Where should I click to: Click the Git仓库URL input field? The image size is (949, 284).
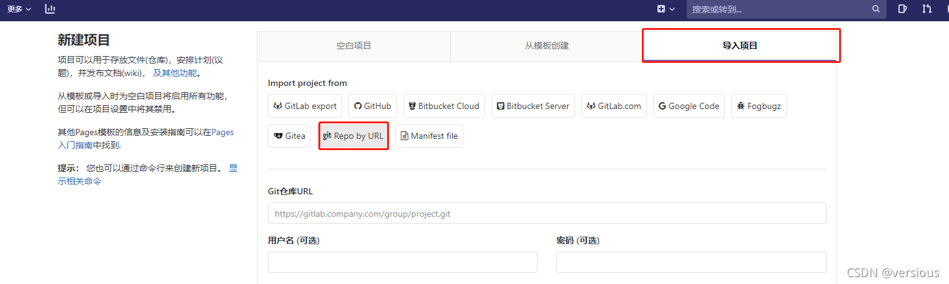547,213
